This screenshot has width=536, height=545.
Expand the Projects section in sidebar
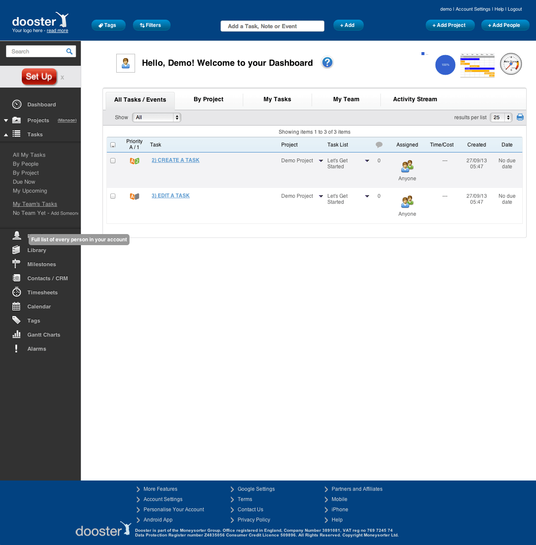pos(6,120)
